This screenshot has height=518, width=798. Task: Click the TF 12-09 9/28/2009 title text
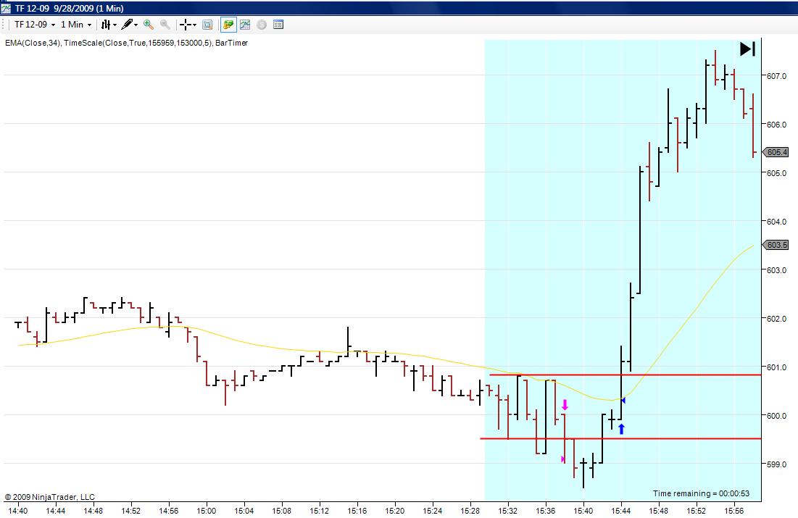[x=69, y=8]
